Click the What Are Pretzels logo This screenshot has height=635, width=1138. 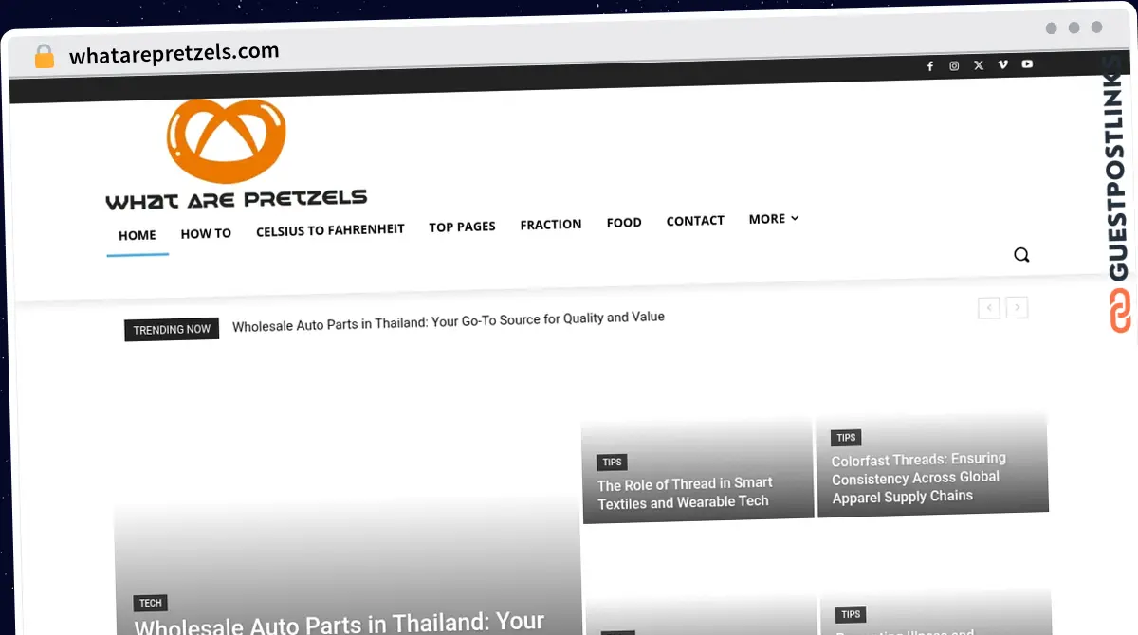click(x=235, y=154)
